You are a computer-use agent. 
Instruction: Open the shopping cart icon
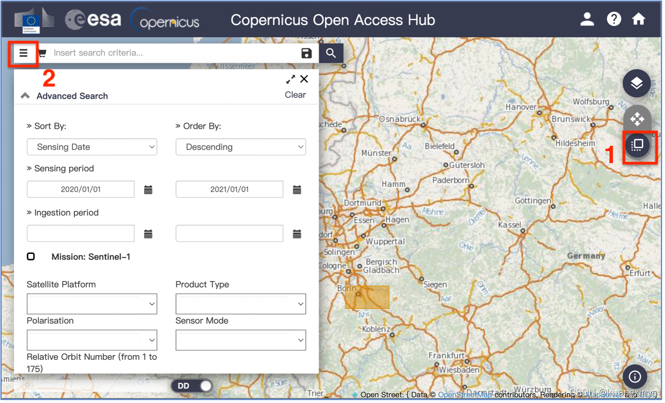43,53
